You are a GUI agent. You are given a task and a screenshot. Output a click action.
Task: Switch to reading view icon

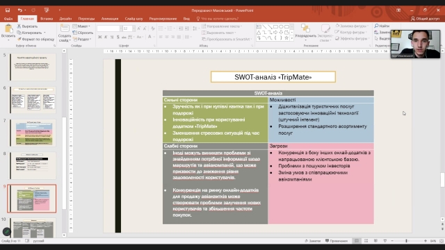pos(375,241)
